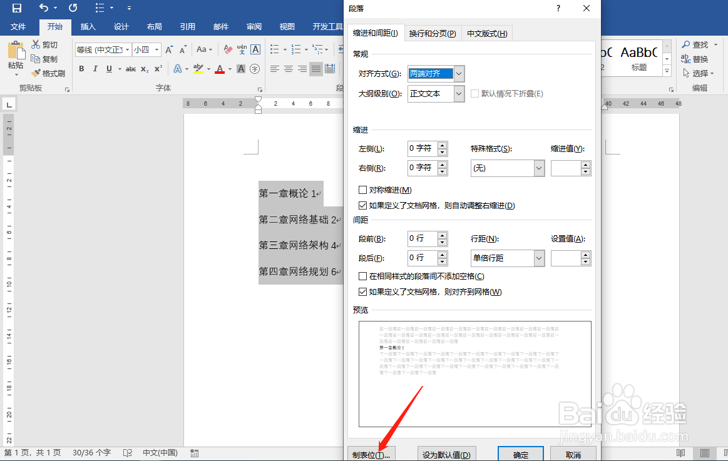Open the 特殊格式 dropdown
This screenshot has width=728, height=461.
point(540,168)
